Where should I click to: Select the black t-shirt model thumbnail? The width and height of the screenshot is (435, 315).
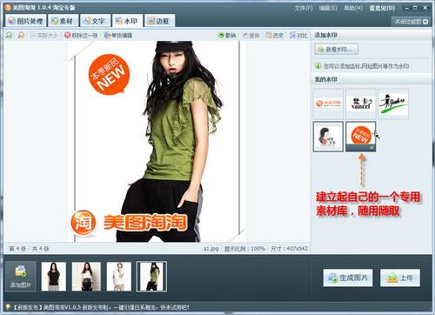54,276
